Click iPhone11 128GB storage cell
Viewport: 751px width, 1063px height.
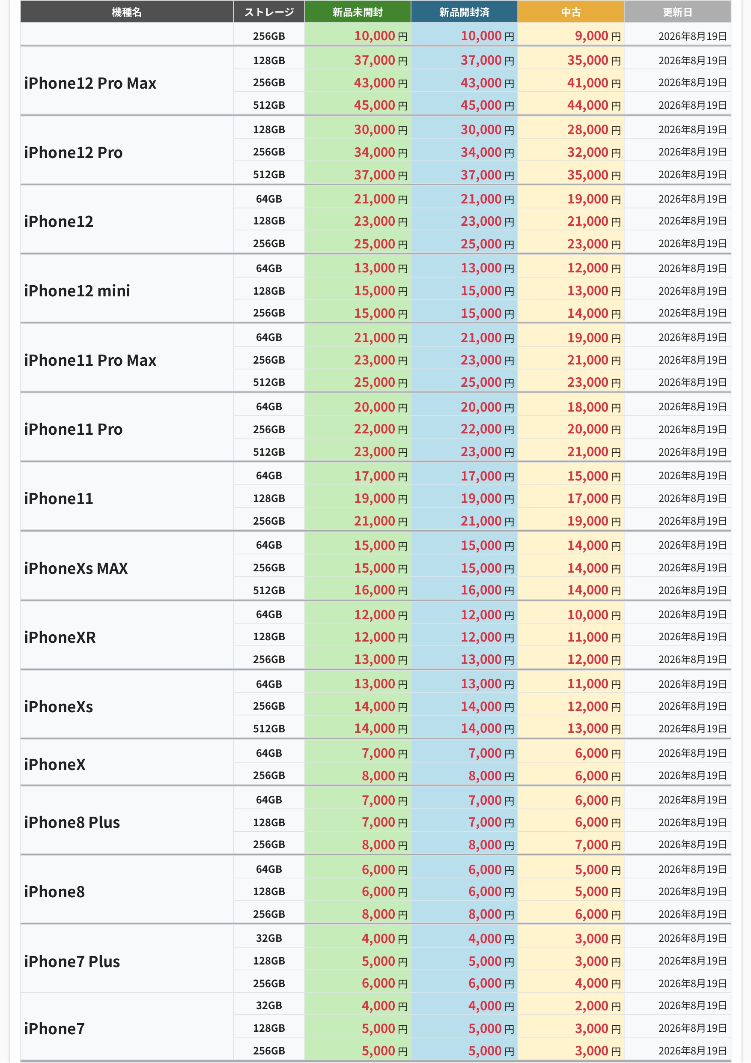pyautogui.click(x=269, y=498)
